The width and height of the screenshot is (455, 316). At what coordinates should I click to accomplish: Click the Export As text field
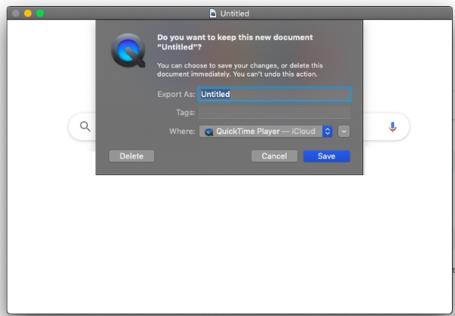coord(274,95)
